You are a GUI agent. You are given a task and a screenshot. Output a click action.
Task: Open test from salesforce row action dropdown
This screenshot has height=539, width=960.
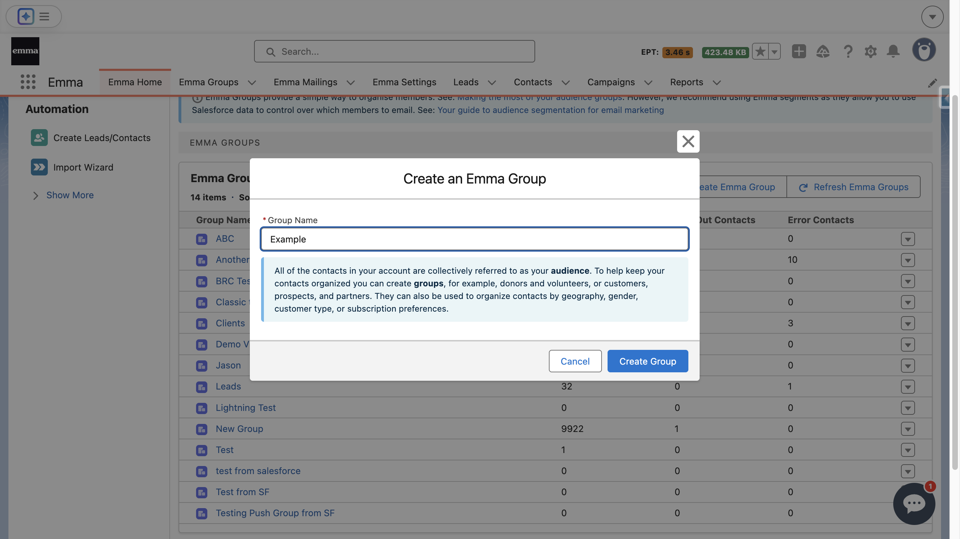coord(908,471)
